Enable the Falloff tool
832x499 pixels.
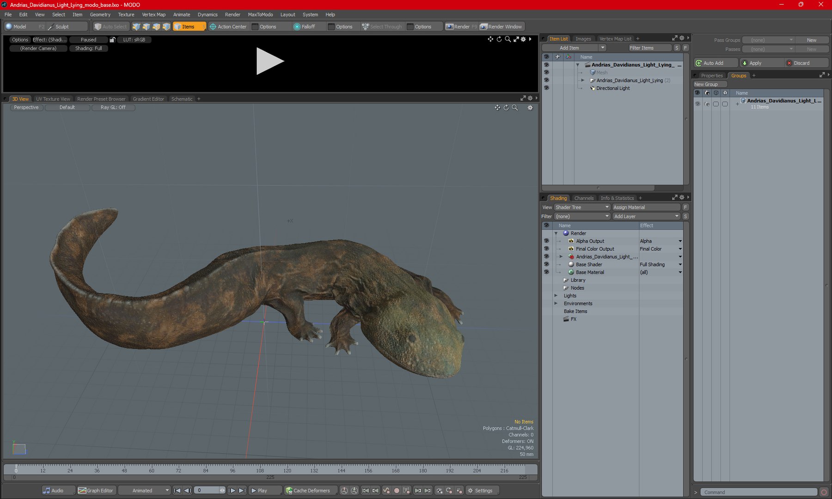(x=305, y=27)
